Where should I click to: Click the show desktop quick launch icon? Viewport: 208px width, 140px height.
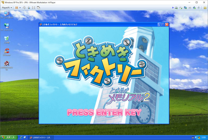(25, 138)
